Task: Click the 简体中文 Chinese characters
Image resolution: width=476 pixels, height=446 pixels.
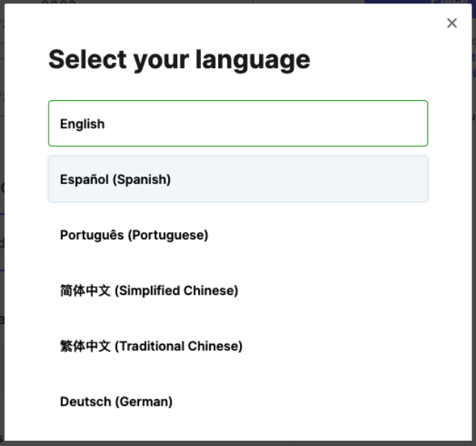Action: click(85, 290)
